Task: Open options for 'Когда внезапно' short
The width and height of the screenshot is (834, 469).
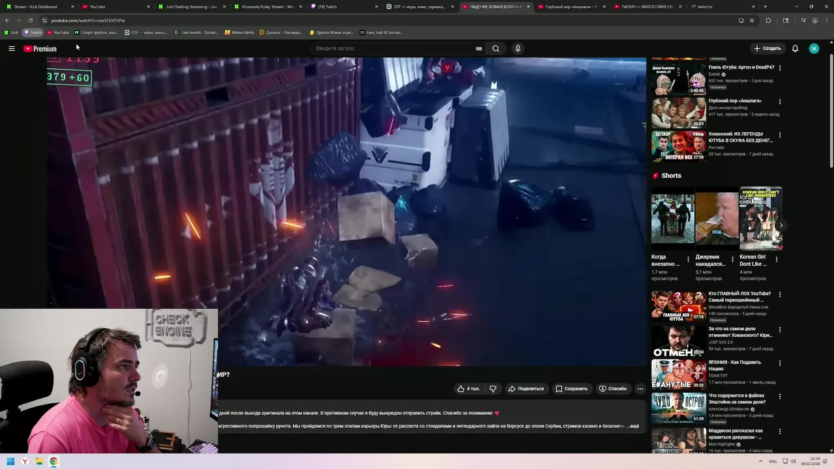Action: (688, 259)
